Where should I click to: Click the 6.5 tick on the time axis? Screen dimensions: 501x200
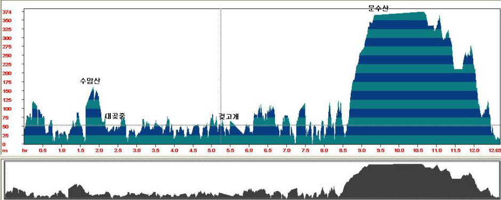point(268,150)
